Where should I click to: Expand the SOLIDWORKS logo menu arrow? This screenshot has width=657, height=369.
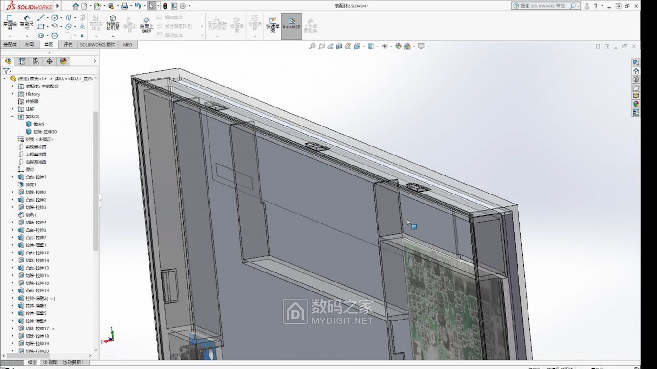tap(58, 6)
